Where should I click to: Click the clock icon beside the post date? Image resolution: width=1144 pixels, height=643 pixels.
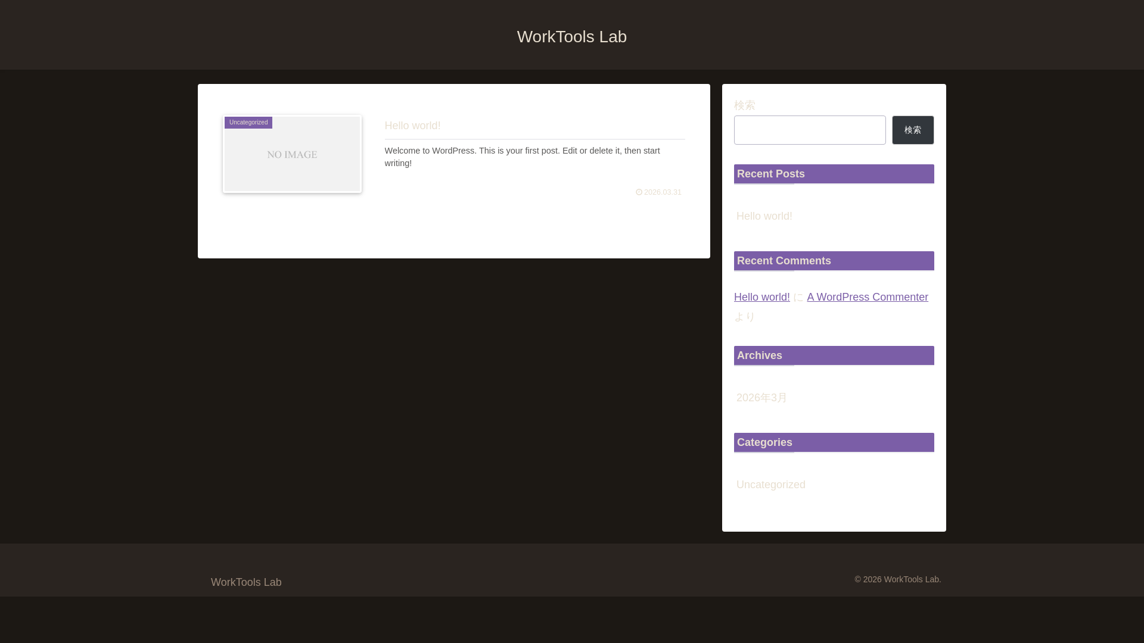point(639,192)
